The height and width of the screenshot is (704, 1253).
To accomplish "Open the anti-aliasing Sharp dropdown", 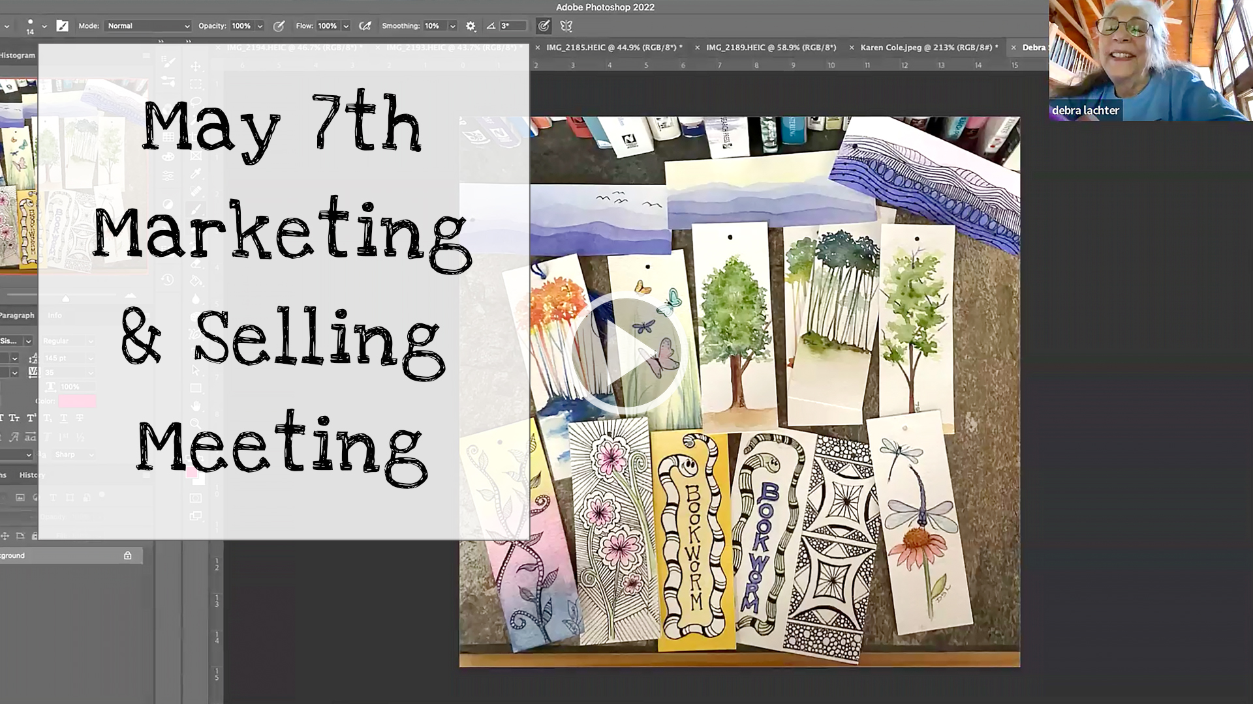I will (73, 454).
